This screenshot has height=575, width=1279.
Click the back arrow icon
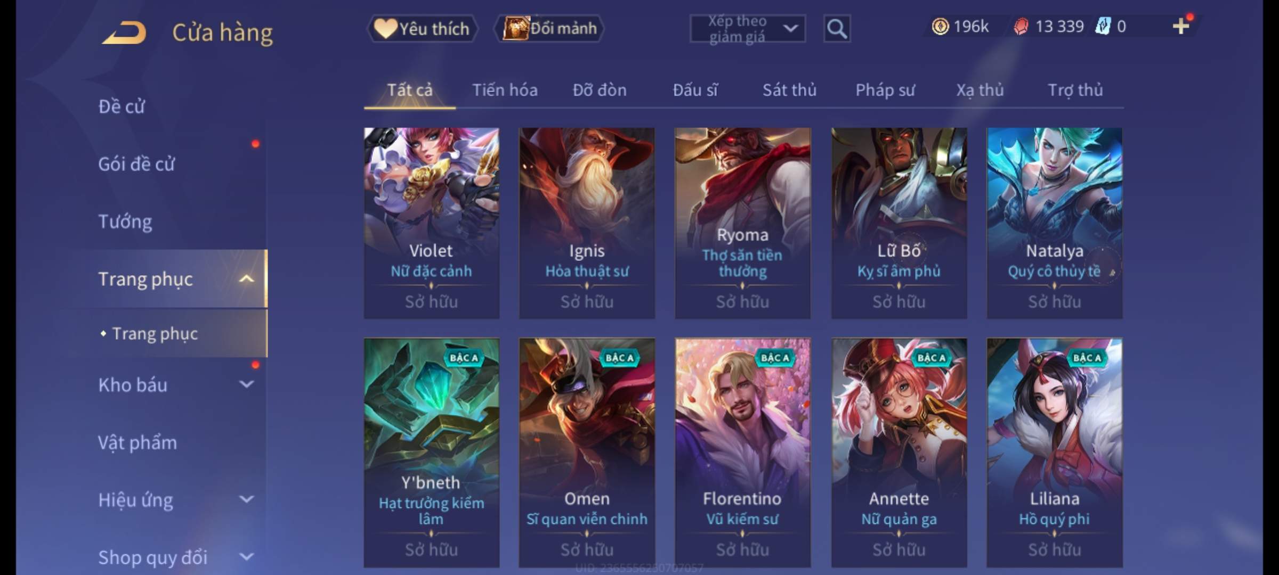pos(125,32)
